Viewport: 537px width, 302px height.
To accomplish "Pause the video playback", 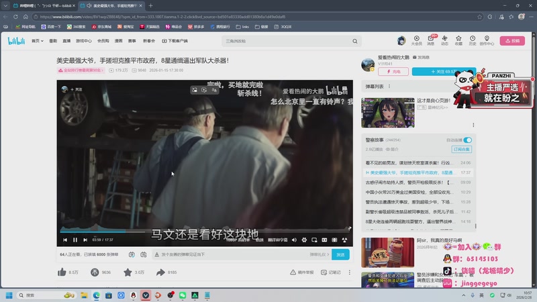I will pos(75,240).
